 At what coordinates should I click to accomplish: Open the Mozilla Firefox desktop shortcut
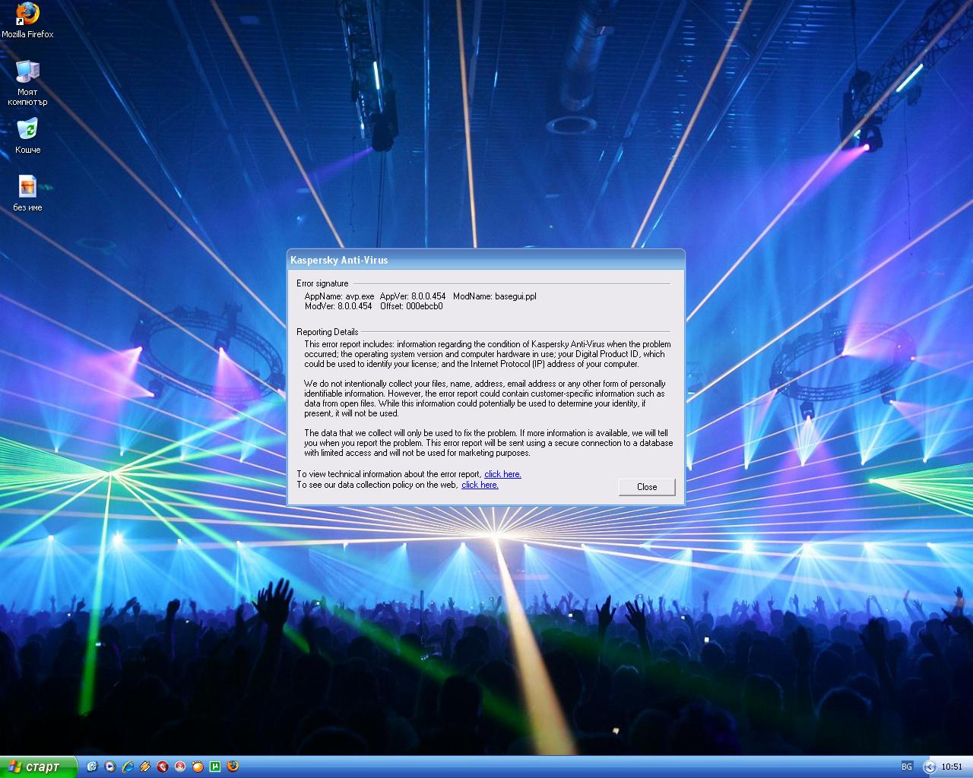(27, 20)
